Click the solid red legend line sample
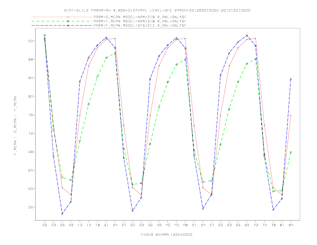This screenshot has height=245, width=317. 62,17
